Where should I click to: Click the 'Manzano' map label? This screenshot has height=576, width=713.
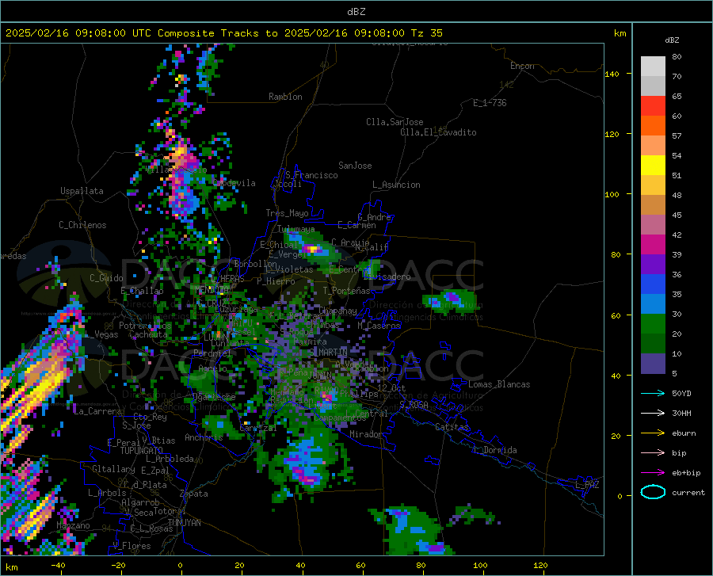(73, 525)
